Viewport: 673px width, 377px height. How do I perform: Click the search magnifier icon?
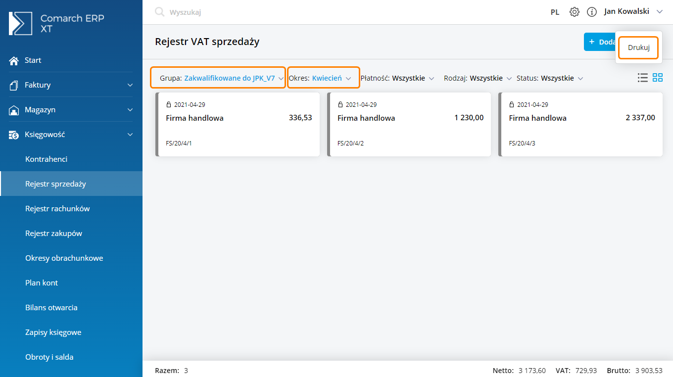coord(159,12)
